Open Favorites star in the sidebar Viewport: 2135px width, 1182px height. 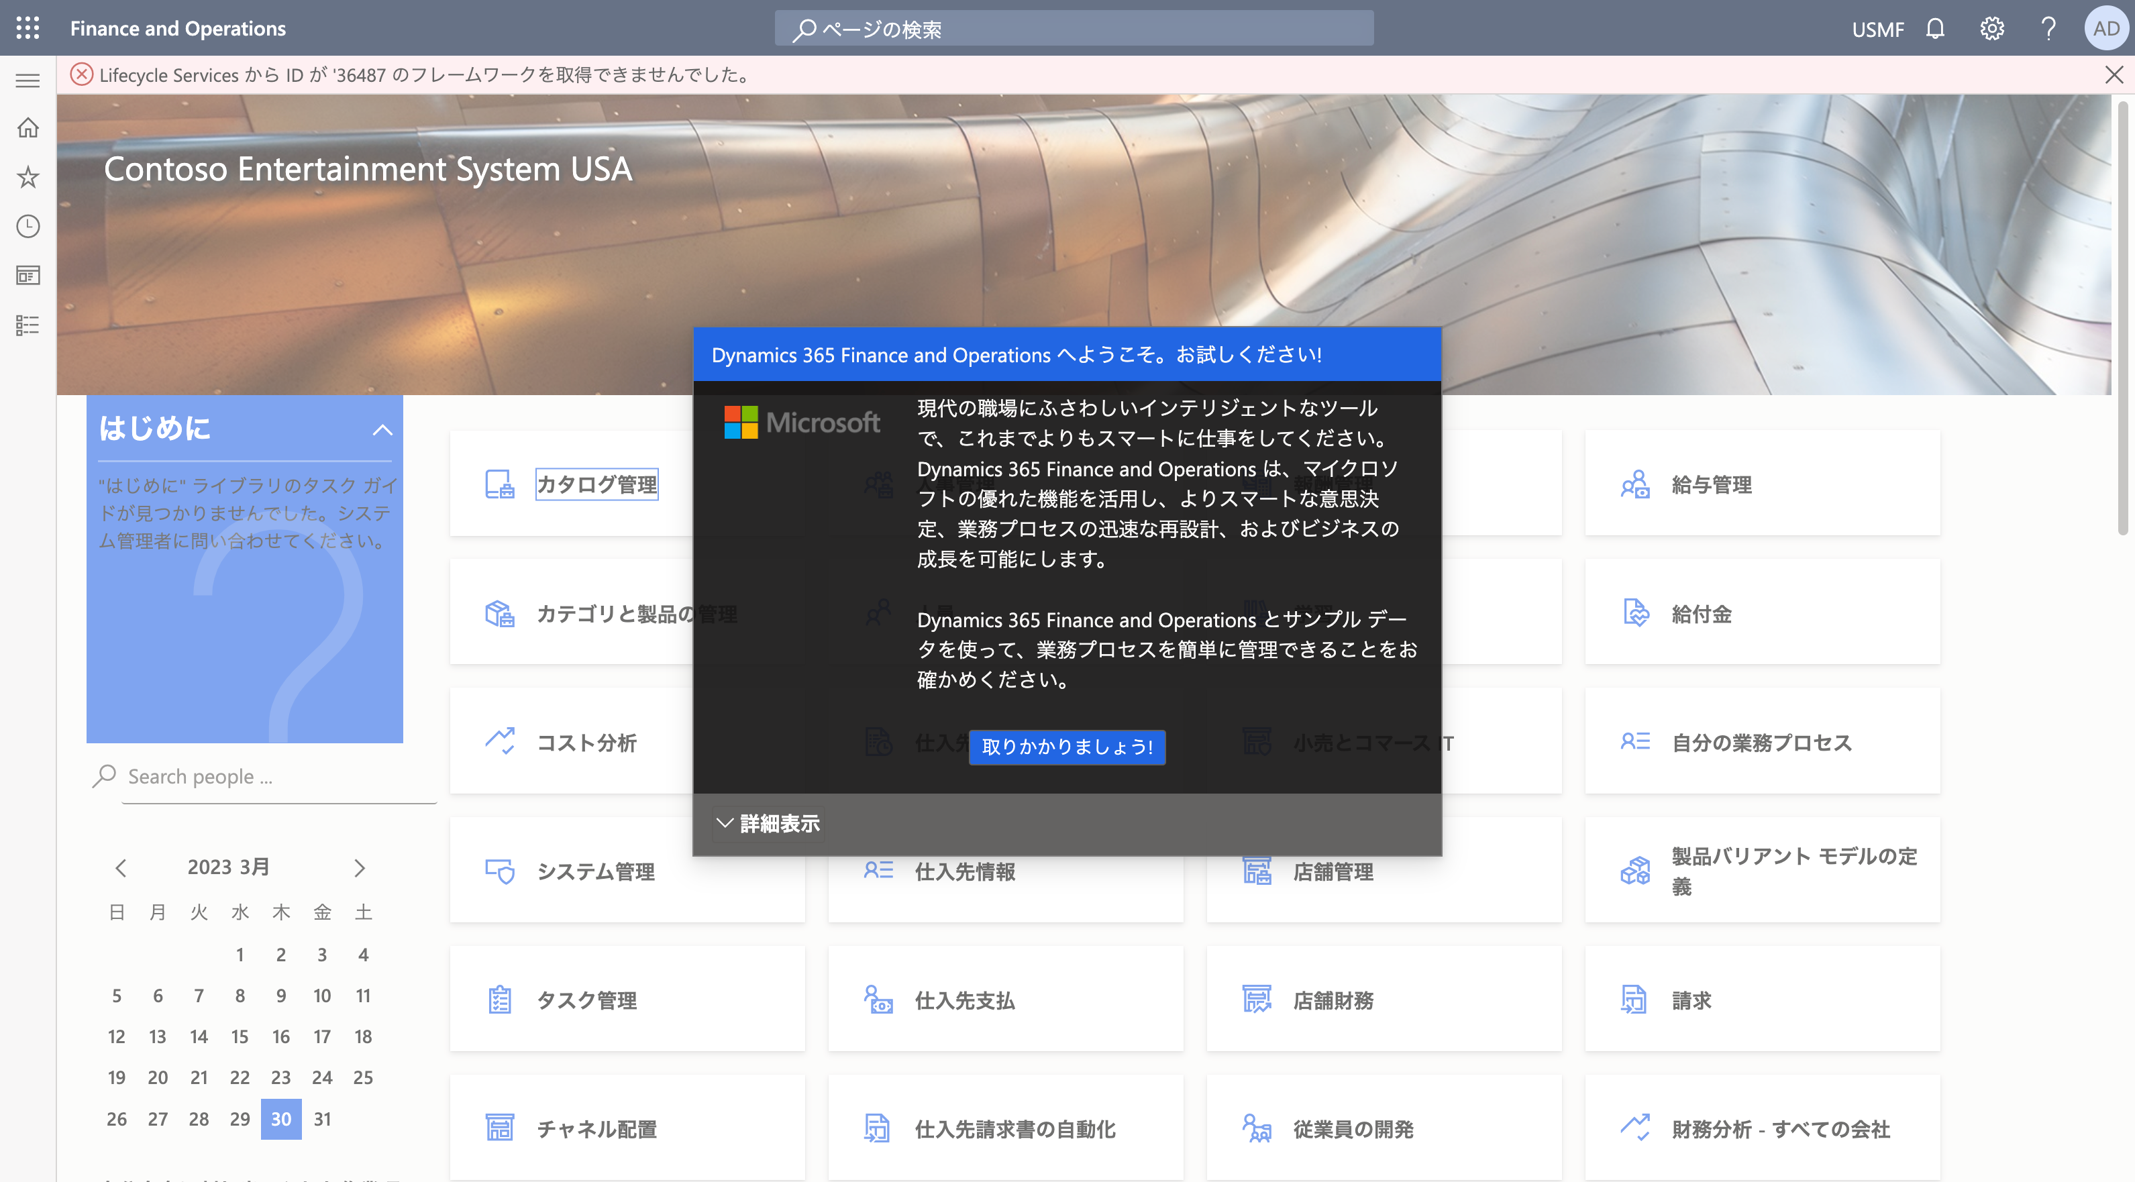tap(28, 176)
